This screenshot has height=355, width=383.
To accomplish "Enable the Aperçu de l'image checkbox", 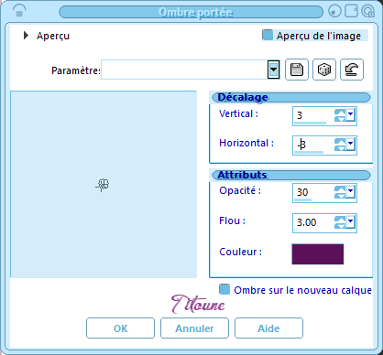I will click(x=268, y=35).
